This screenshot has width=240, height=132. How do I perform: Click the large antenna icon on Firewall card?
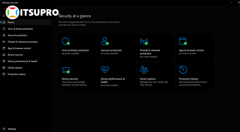[144, 41]
